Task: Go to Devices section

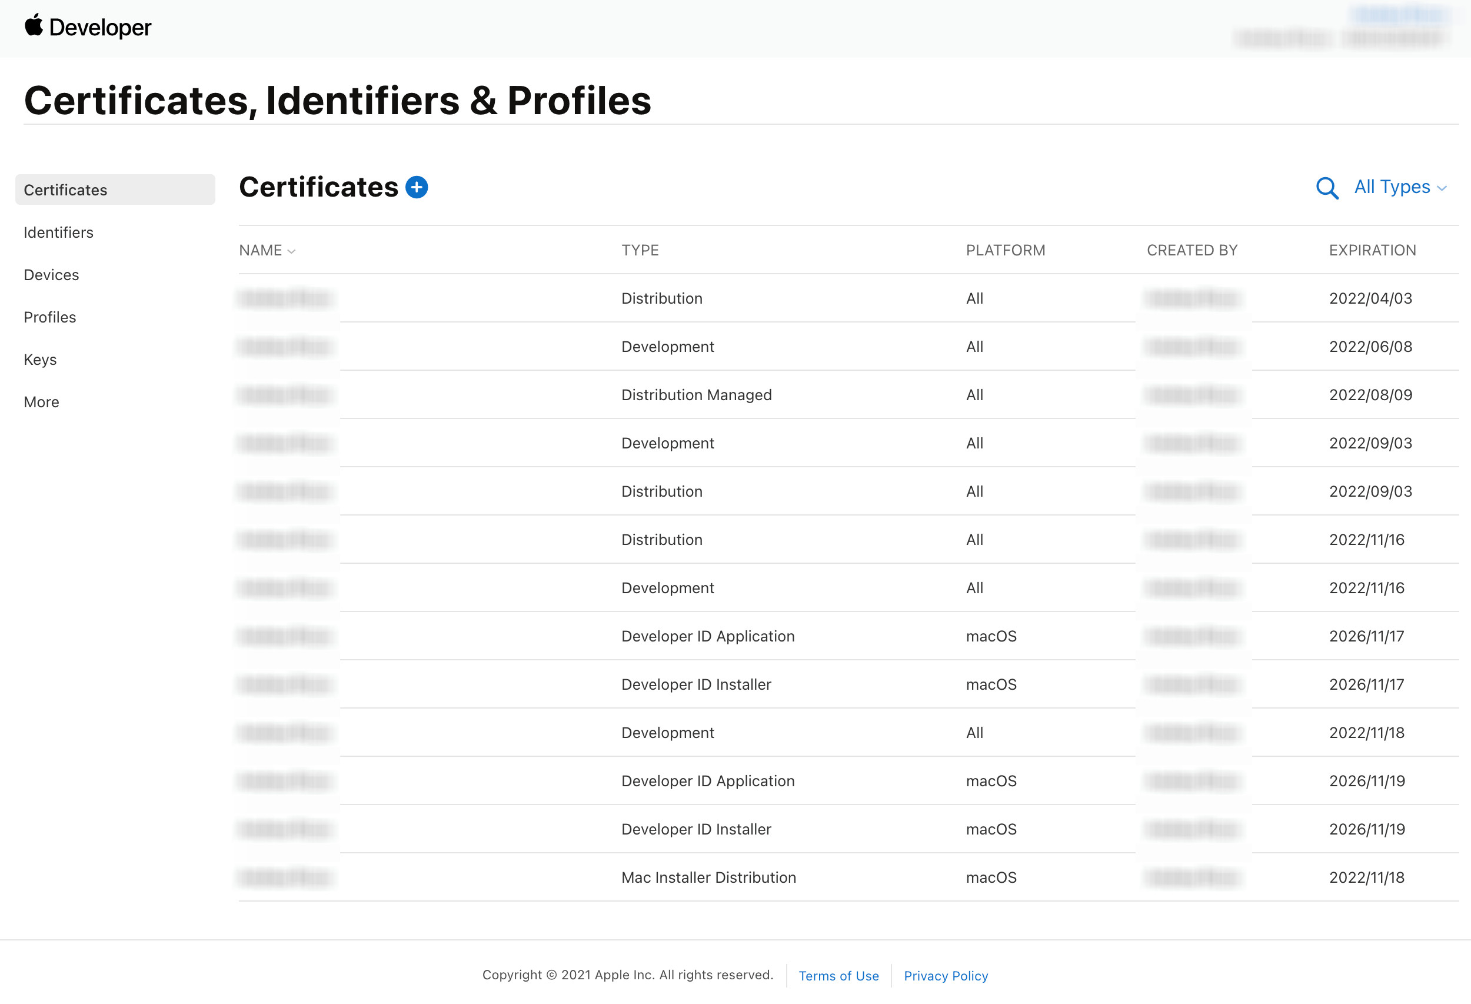Action: (51, 275)
